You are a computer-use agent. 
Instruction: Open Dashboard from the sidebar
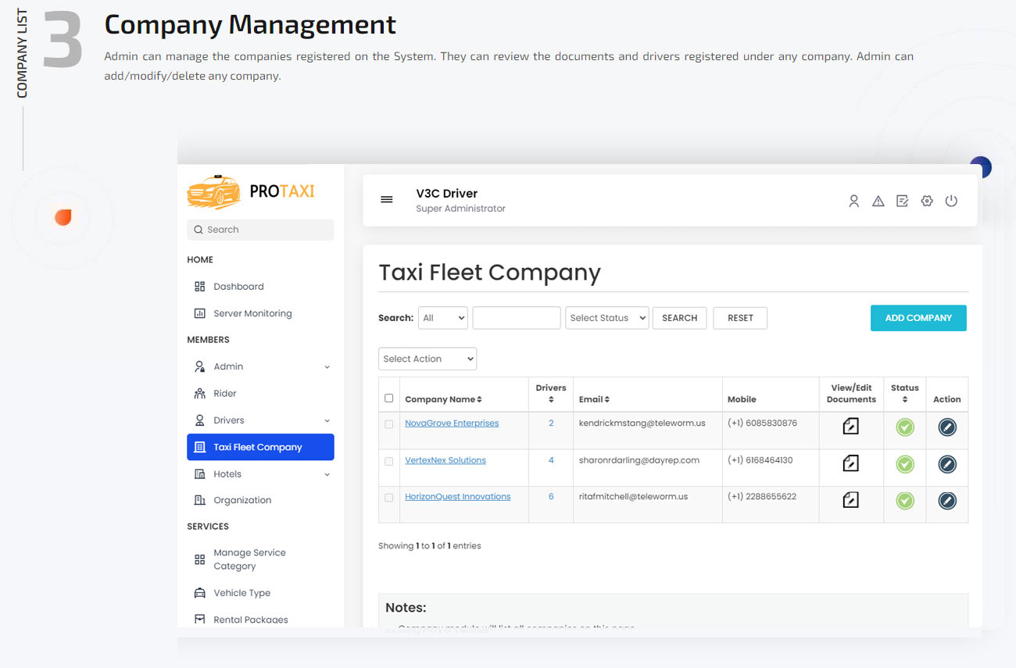point(238,286)
